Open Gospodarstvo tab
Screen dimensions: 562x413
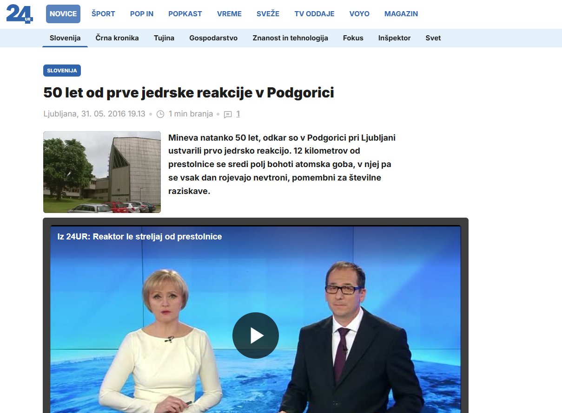pyautogui.click(x=213, y=38)
